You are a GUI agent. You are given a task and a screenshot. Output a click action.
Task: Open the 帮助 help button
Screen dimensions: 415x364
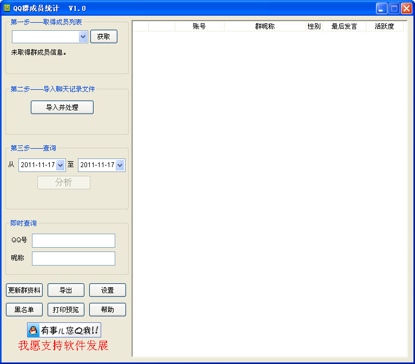108,309
